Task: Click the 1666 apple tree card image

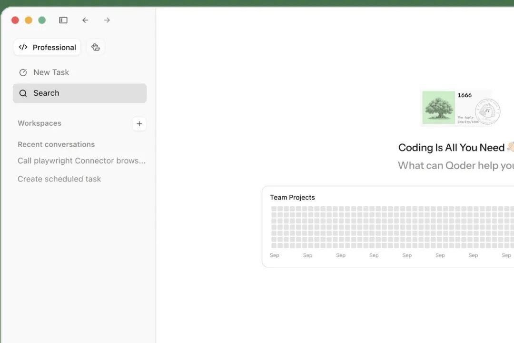Action: (x=460, y=108)
